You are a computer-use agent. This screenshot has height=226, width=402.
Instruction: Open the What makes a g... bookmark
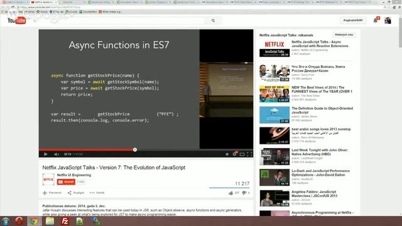pos(111,12)
